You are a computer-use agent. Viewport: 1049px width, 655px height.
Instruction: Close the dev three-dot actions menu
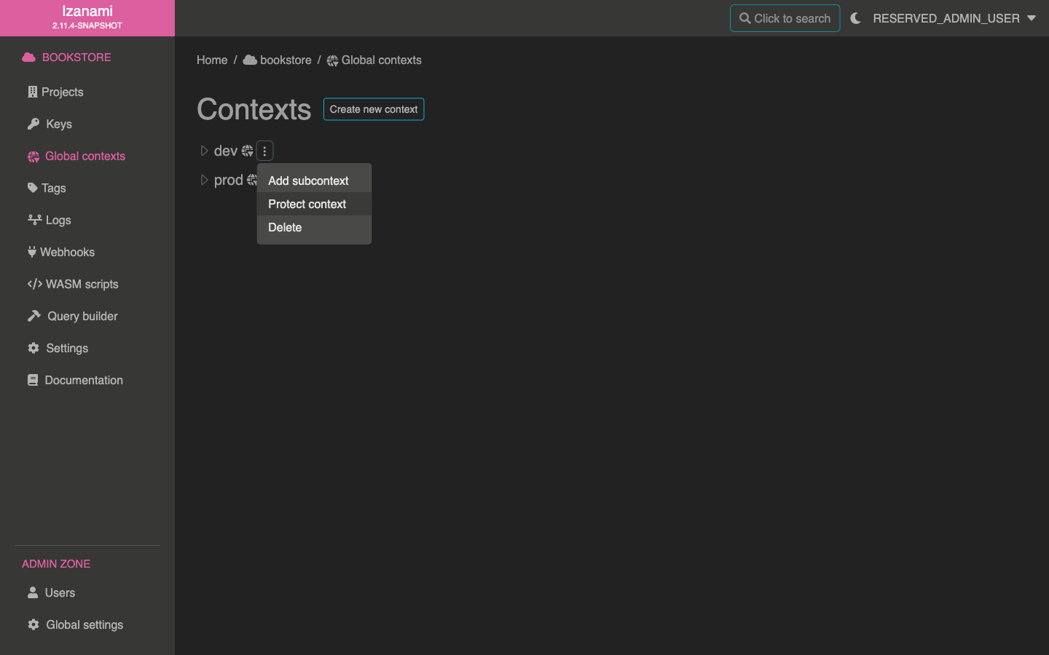tap(264, 151)
